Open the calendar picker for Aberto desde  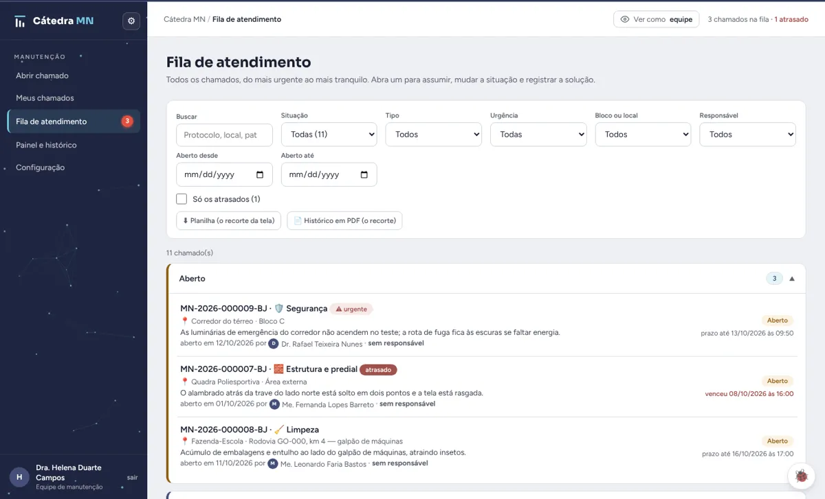click(260, 174)
